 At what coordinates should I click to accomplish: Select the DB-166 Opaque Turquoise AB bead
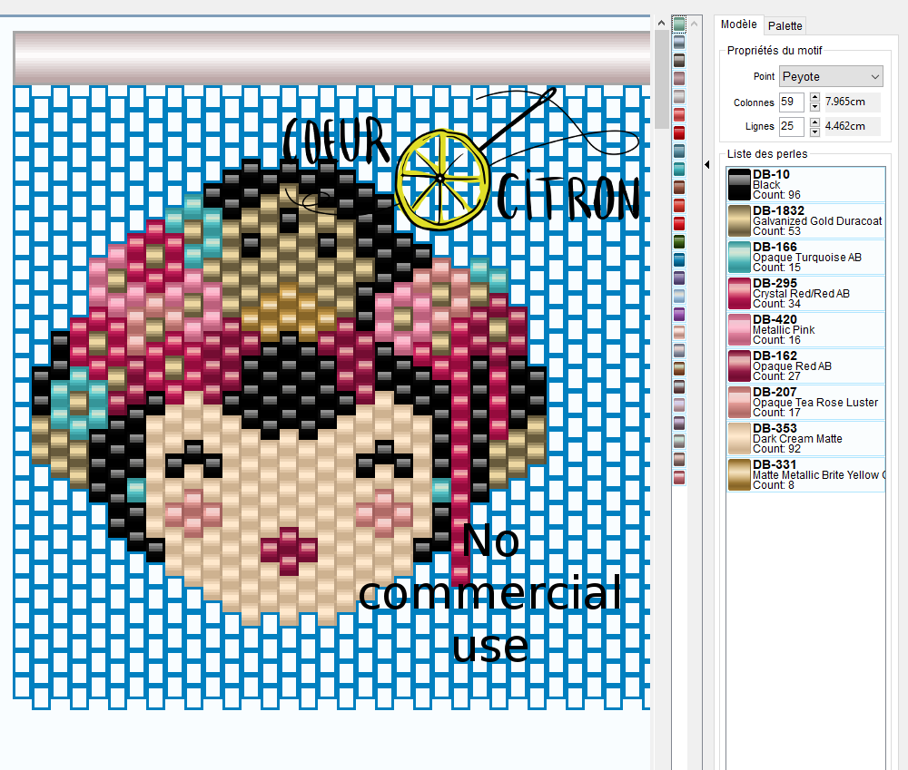click(x=804, y=257)
